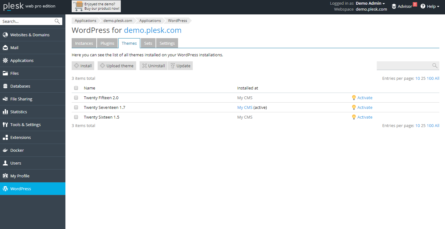Click My CMS text in Twenty Sixteen row
This screenshot has width=445, height=229.
245,117
